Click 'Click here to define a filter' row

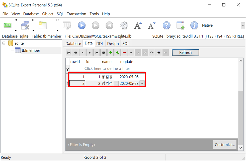[107, 68]
